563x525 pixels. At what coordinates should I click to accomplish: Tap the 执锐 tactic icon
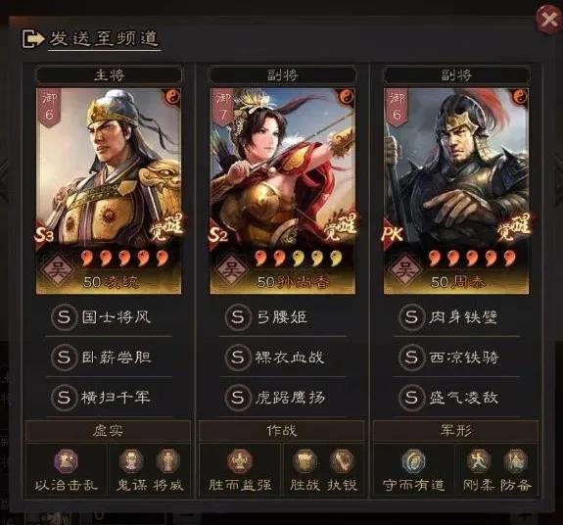tap(342, 460)
